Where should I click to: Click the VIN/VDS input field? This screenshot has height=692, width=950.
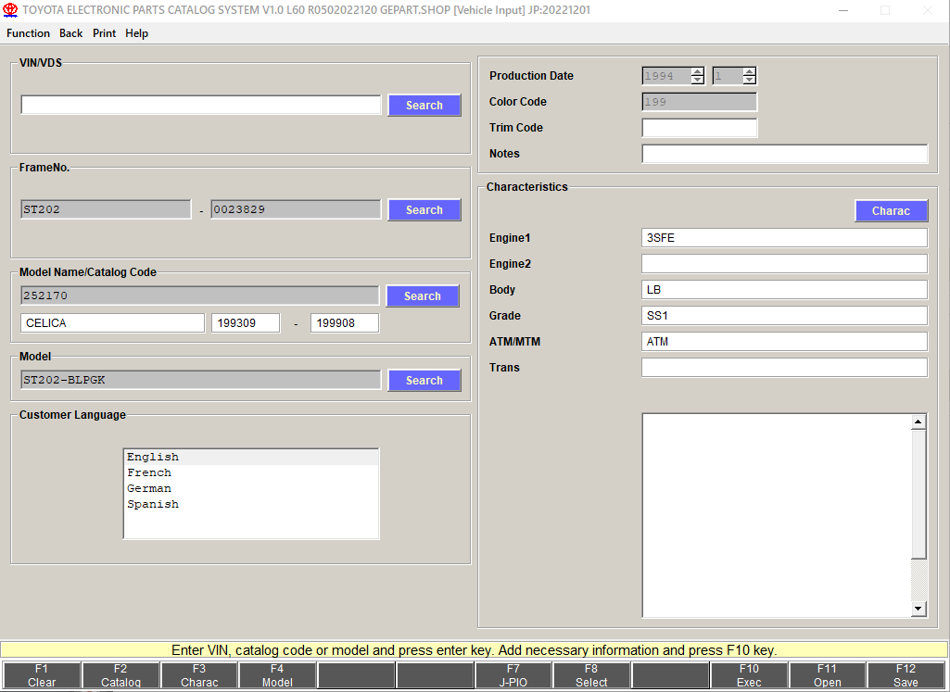[200, 105]
